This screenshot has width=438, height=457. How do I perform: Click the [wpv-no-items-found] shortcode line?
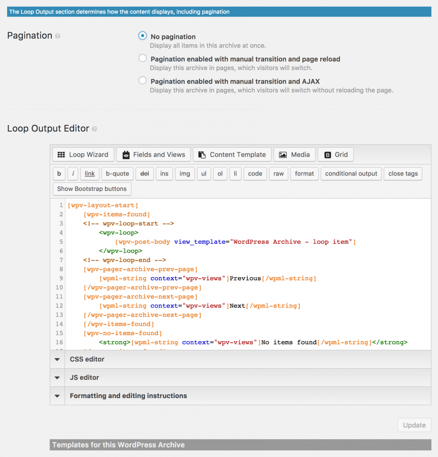tap(123, 333)
